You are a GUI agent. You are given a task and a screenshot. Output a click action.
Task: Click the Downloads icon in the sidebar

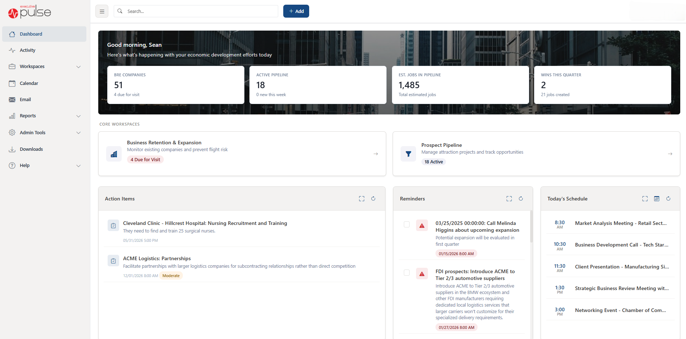point(12,149)
